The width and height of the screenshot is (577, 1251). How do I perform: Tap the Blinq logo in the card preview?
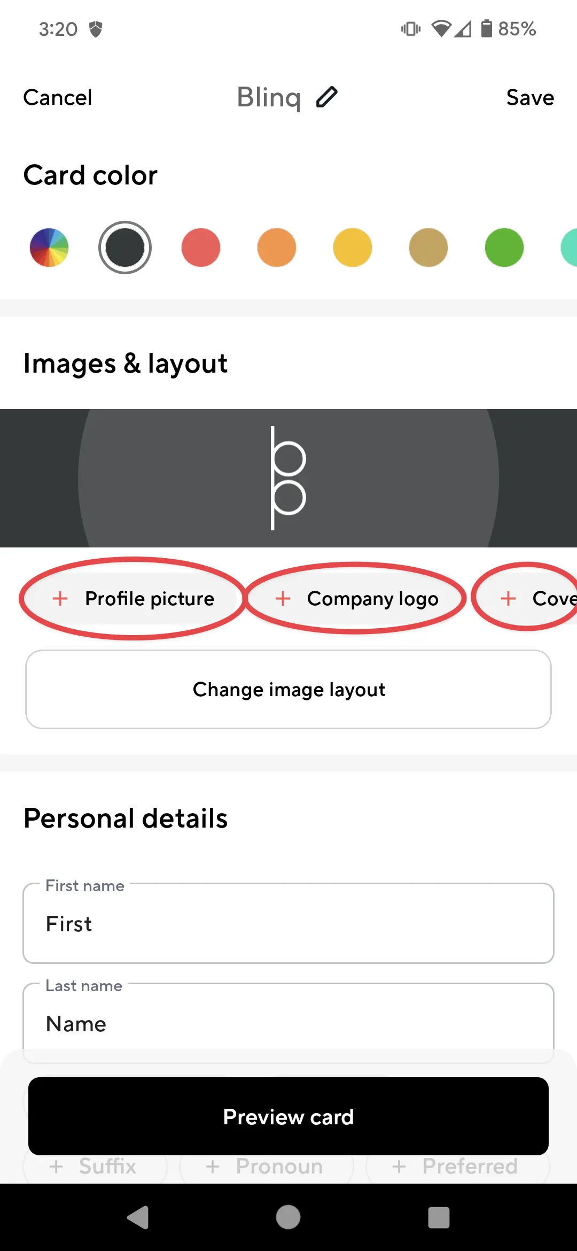(x=288, y=478)
